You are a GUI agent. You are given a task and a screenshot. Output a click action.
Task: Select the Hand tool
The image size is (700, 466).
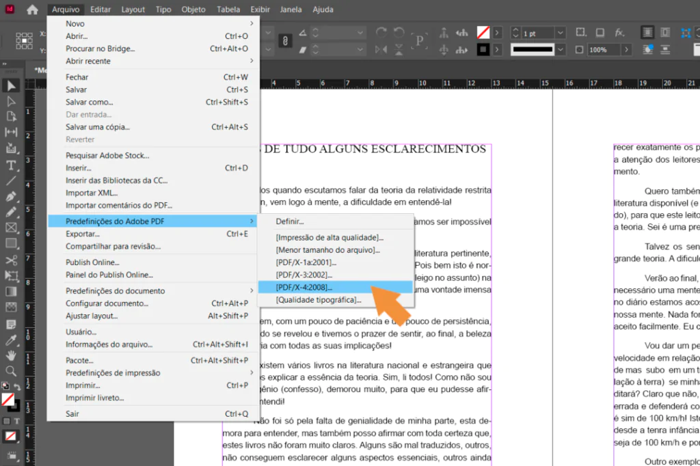click(x=11, y=355)
